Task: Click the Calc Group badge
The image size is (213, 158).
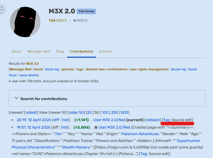Action: 86,11
